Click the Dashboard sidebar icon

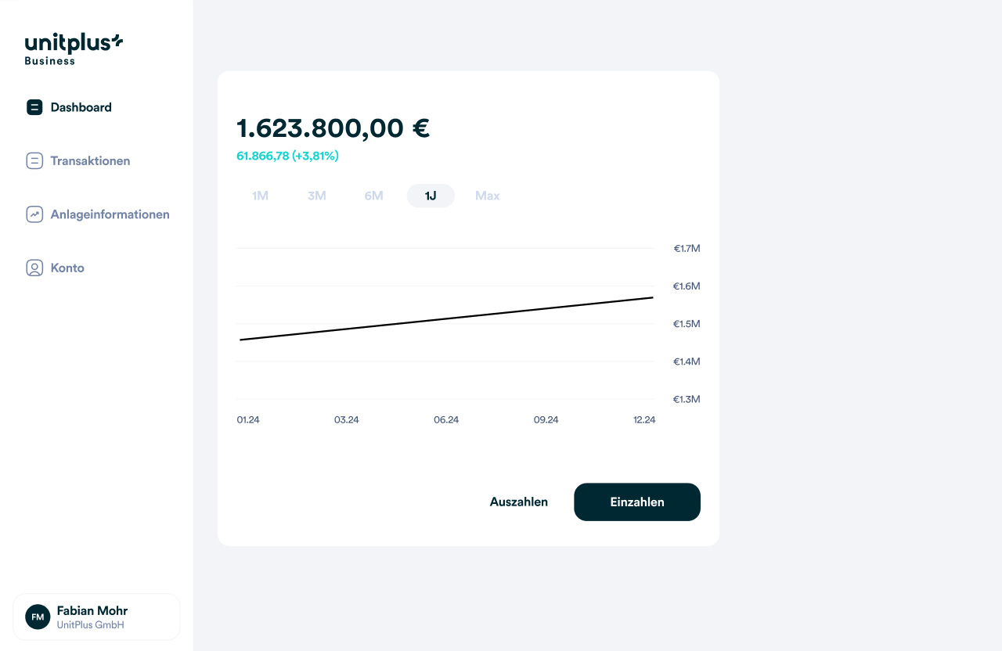coord(34,107)
